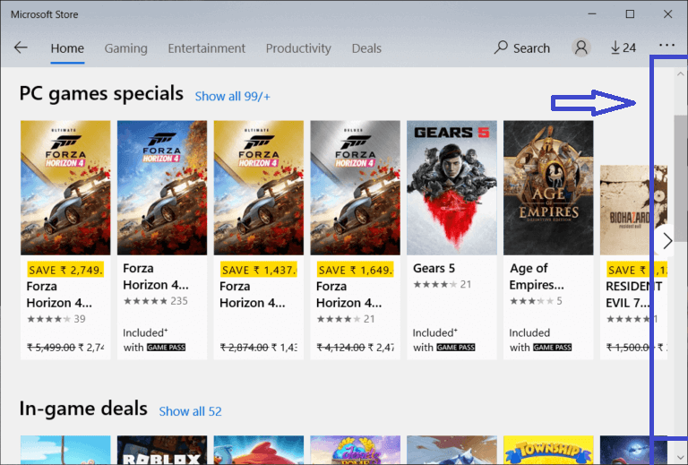Click Gears 5 star rating 21
This screenshot has height=465, width=688.
(443, 285)
